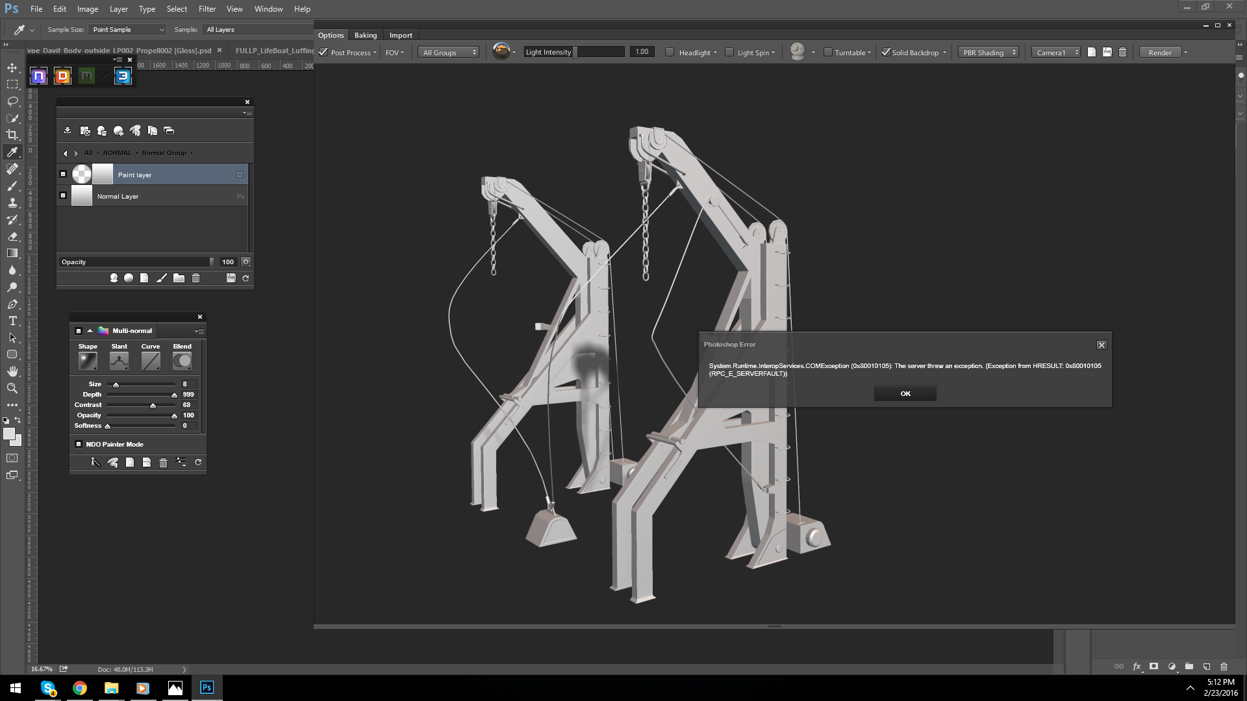Open the PBR Shading dropdown
Screen dimensions: 1247x701
[x=988, y=53]
